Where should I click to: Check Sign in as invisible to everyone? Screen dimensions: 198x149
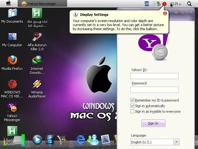pos(132,111)
